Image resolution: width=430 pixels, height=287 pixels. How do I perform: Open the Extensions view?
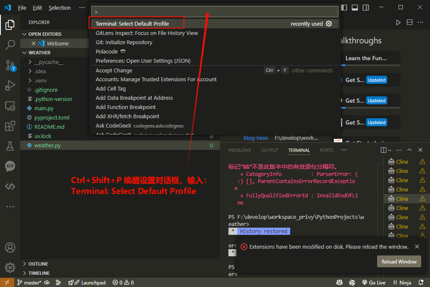(x=10, y=126)
